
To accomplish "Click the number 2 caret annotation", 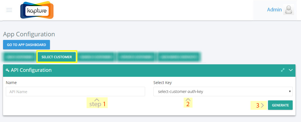I will tap(188, 103).
